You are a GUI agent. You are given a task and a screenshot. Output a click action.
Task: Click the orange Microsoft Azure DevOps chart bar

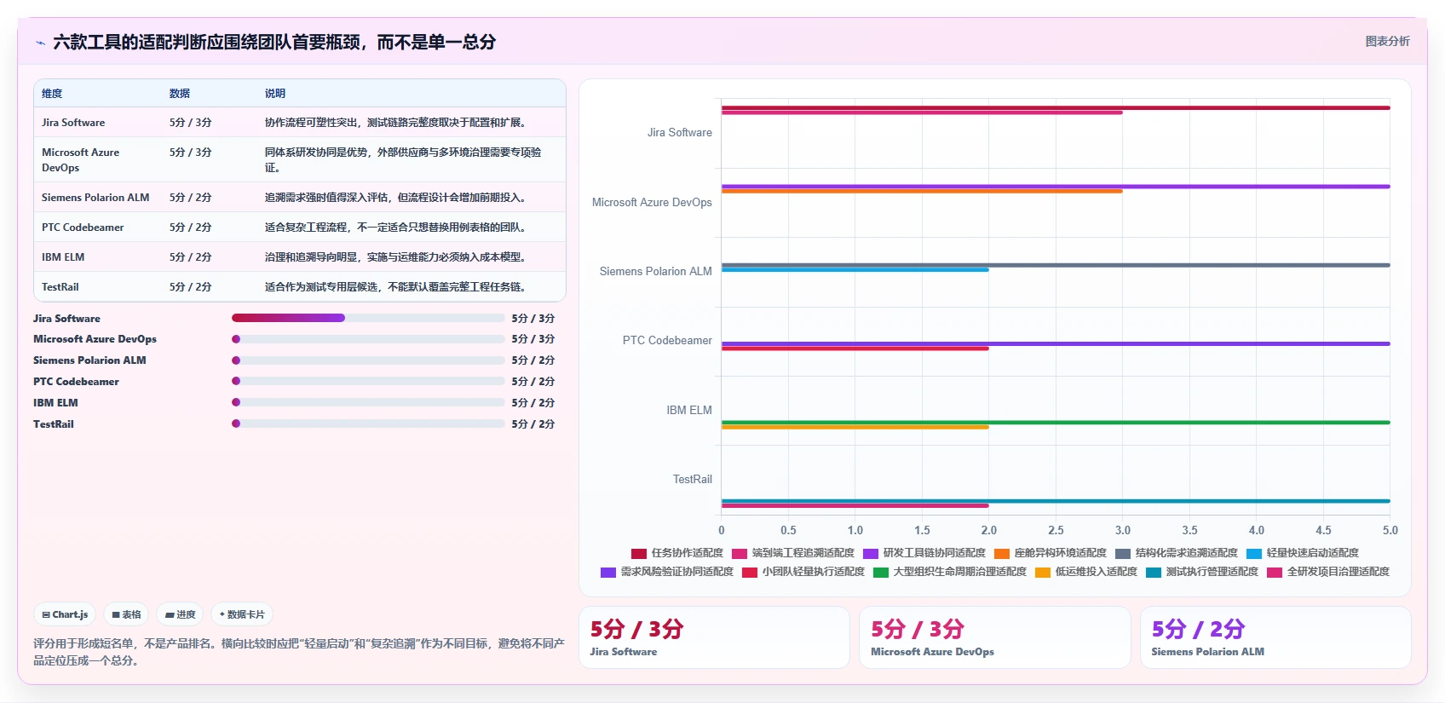(x=922, y=192)
